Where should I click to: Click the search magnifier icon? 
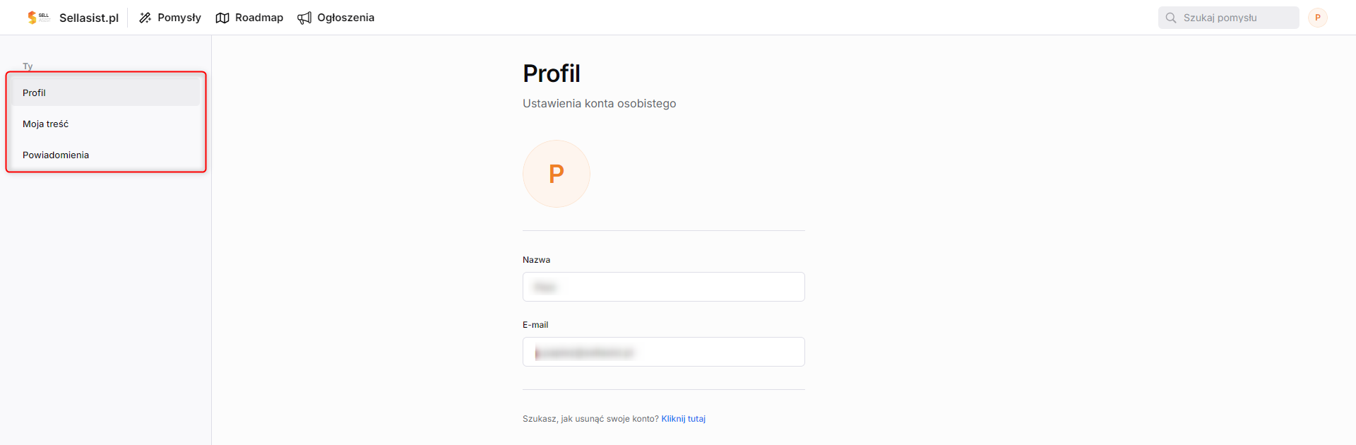[1171, 18]
